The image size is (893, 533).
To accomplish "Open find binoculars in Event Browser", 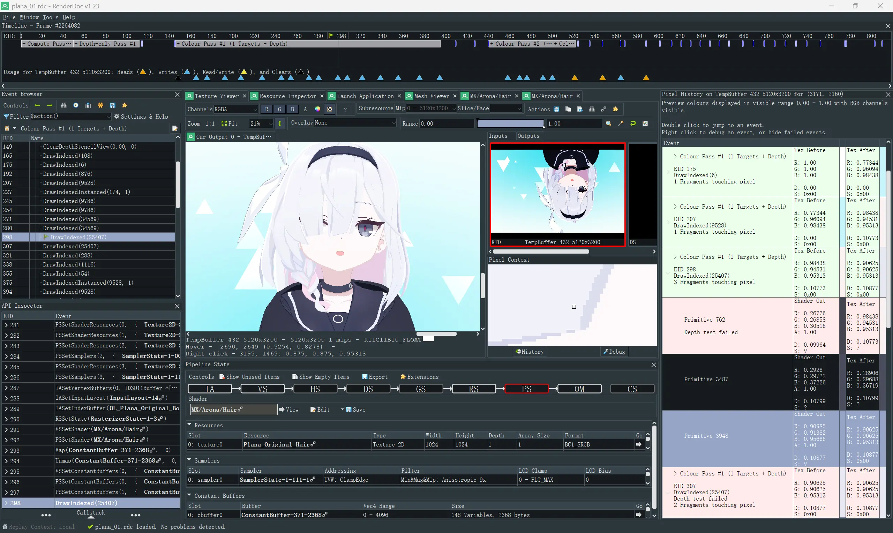I will click(x=63, y=105).
